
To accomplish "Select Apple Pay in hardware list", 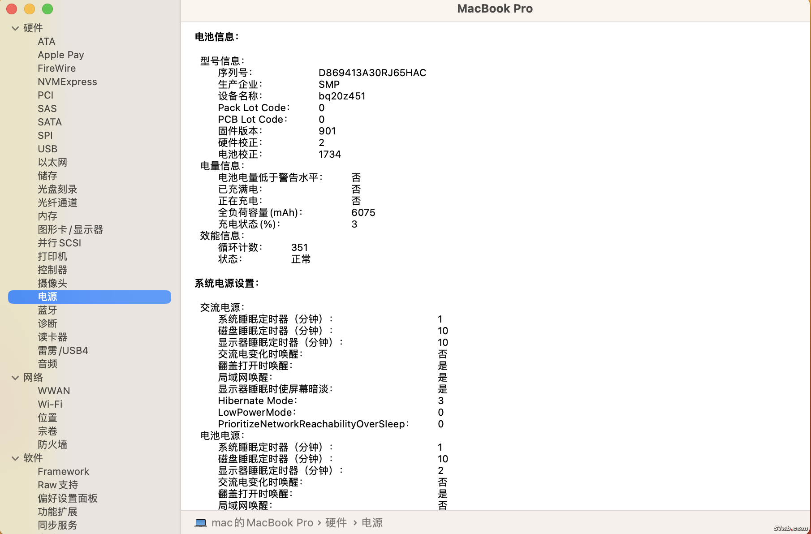I will [61, 55].
